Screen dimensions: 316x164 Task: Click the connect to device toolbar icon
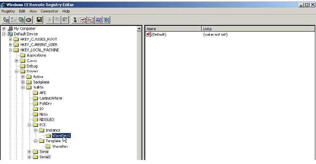tap(6, 20)
